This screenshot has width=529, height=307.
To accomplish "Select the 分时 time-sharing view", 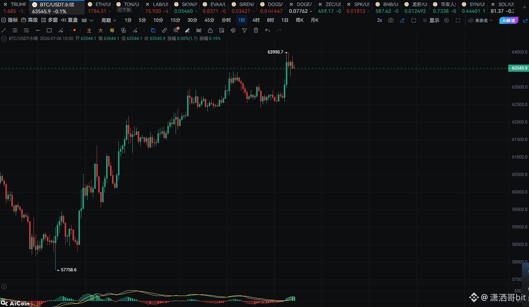I will coord(226,20).
